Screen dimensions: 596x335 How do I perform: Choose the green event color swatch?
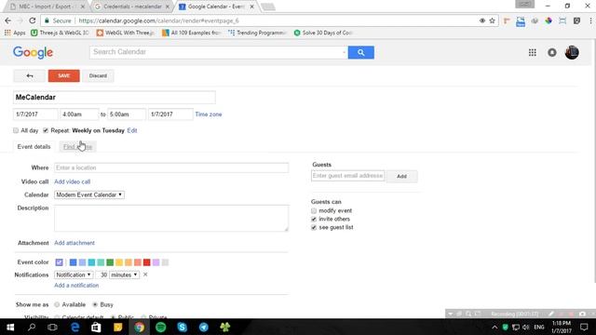(x=110, y=262)
